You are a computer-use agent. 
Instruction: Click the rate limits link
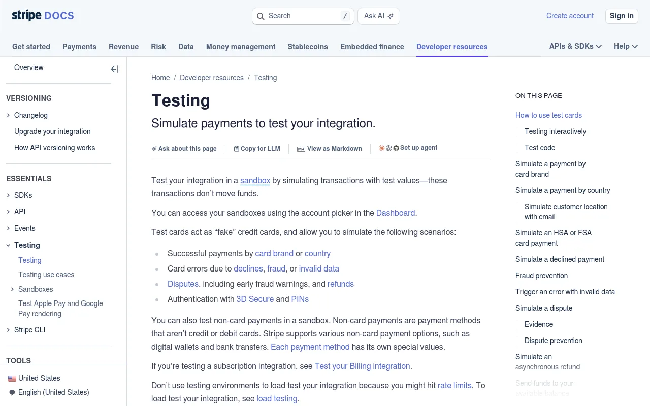click(454, 385)
